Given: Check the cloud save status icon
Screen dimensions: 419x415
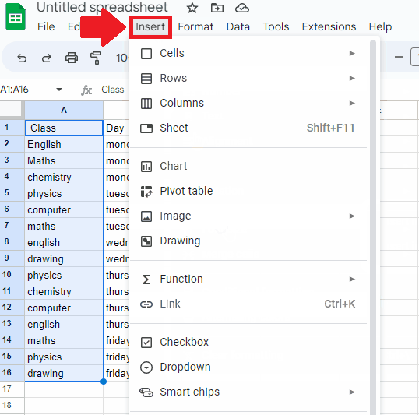Looking at the screenshot, I should (x=242, y=8).
